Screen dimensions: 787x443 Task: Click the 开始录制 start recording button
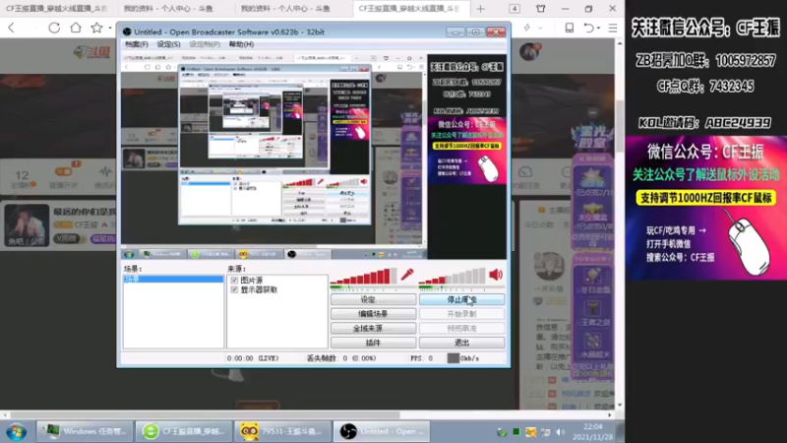[x=461, y=314]
